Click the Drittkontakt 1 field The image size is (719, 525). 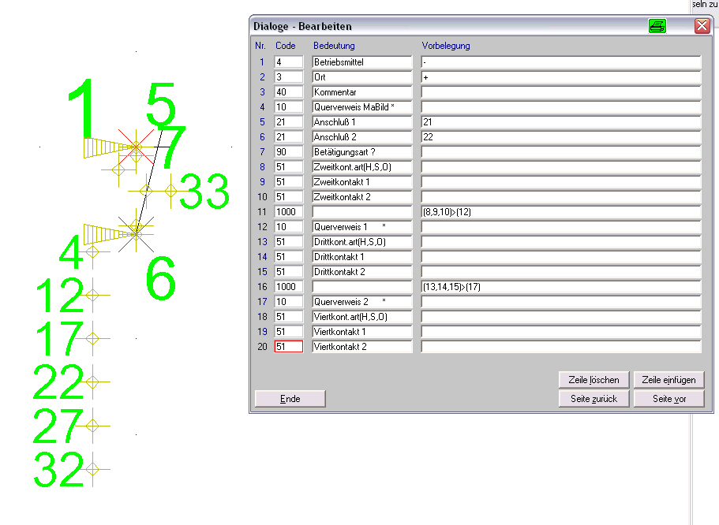coord(362,256)
